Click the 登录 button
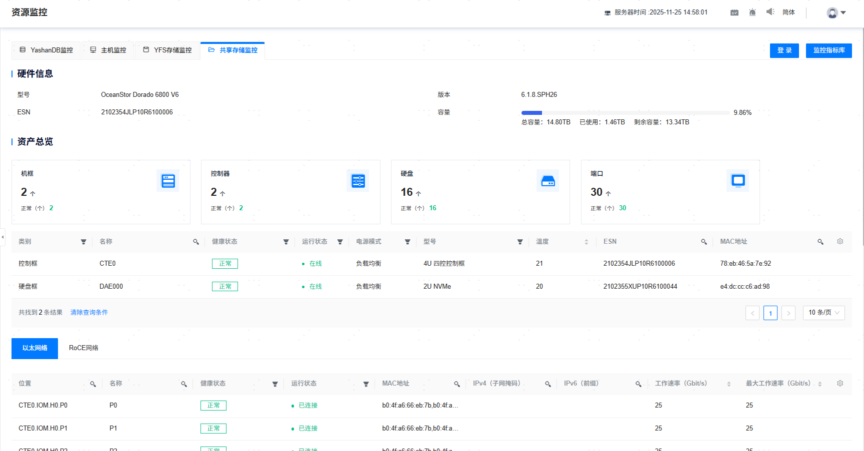 pos(784,50)
